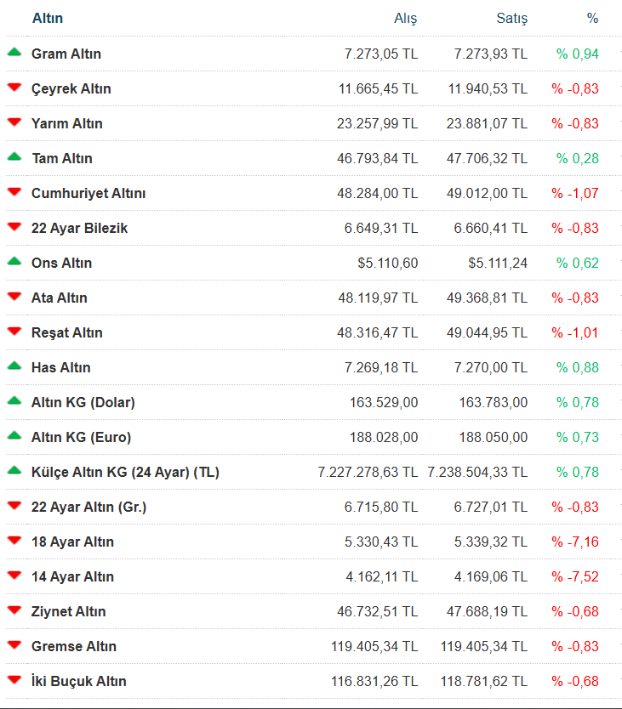Open Külçe Altın KG (24 Ayar) link
Image resolution: width=622 pixels, height=709 pixels.
point(125,472)
